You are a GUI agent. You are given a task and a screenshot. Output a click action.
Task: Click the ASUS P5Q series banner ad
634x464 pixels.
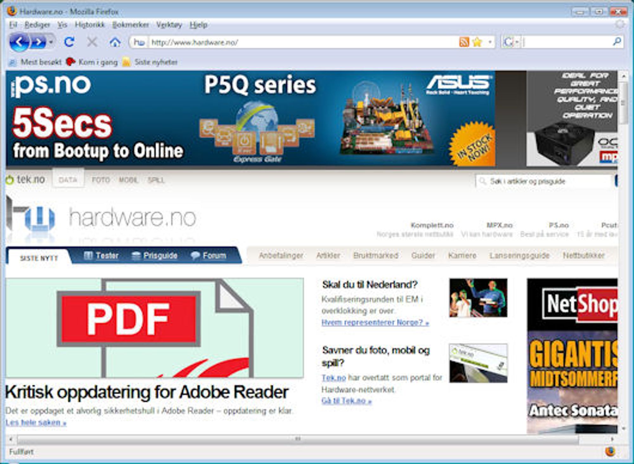tap(250, 118)
